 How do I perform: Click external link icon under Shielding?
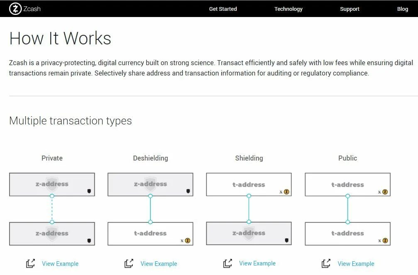[x=227, y=263]
